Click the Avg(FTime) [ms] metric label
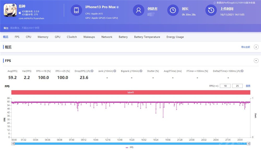 173,71
